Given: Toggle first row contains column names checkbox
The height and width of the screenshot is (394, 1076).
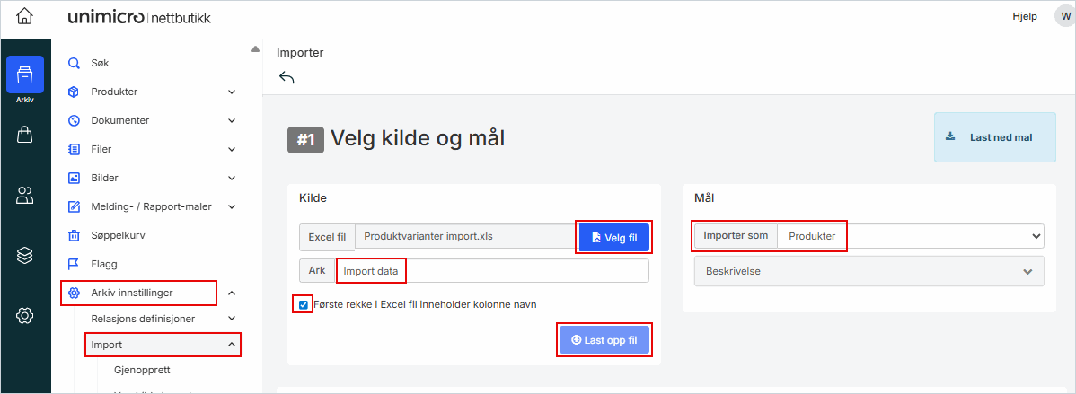Looking at the screenshot, I should tap(304, 304).
